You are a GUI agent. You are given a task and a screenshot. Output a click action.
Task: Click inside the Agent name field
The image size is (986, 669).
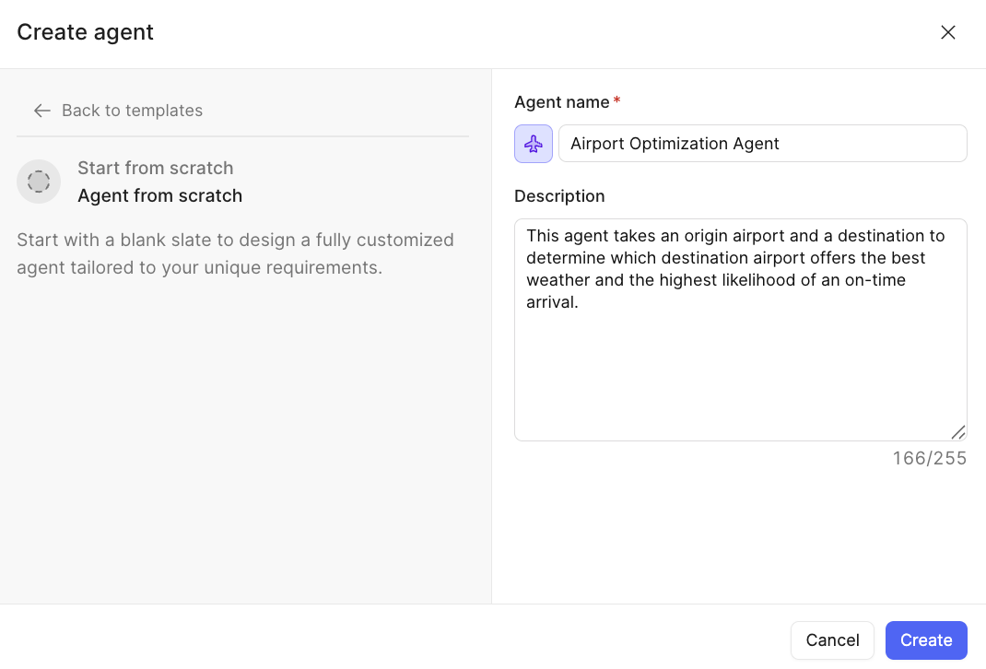tap(762, 143)
